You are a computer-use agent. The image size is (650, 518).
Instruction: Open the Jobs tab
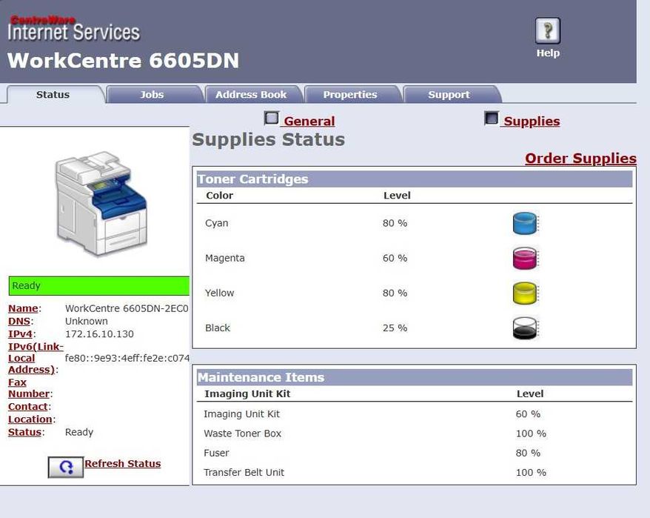[152, 95]
